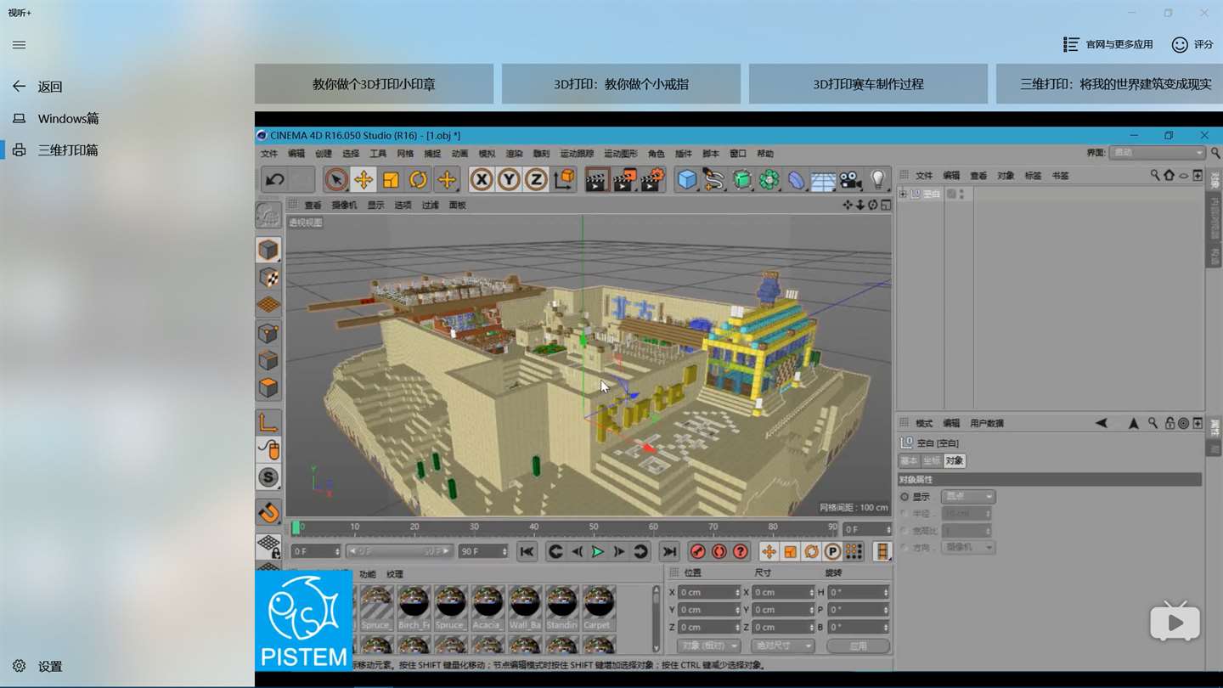Open the Render Settings gear clapperboard

[652, 179]
